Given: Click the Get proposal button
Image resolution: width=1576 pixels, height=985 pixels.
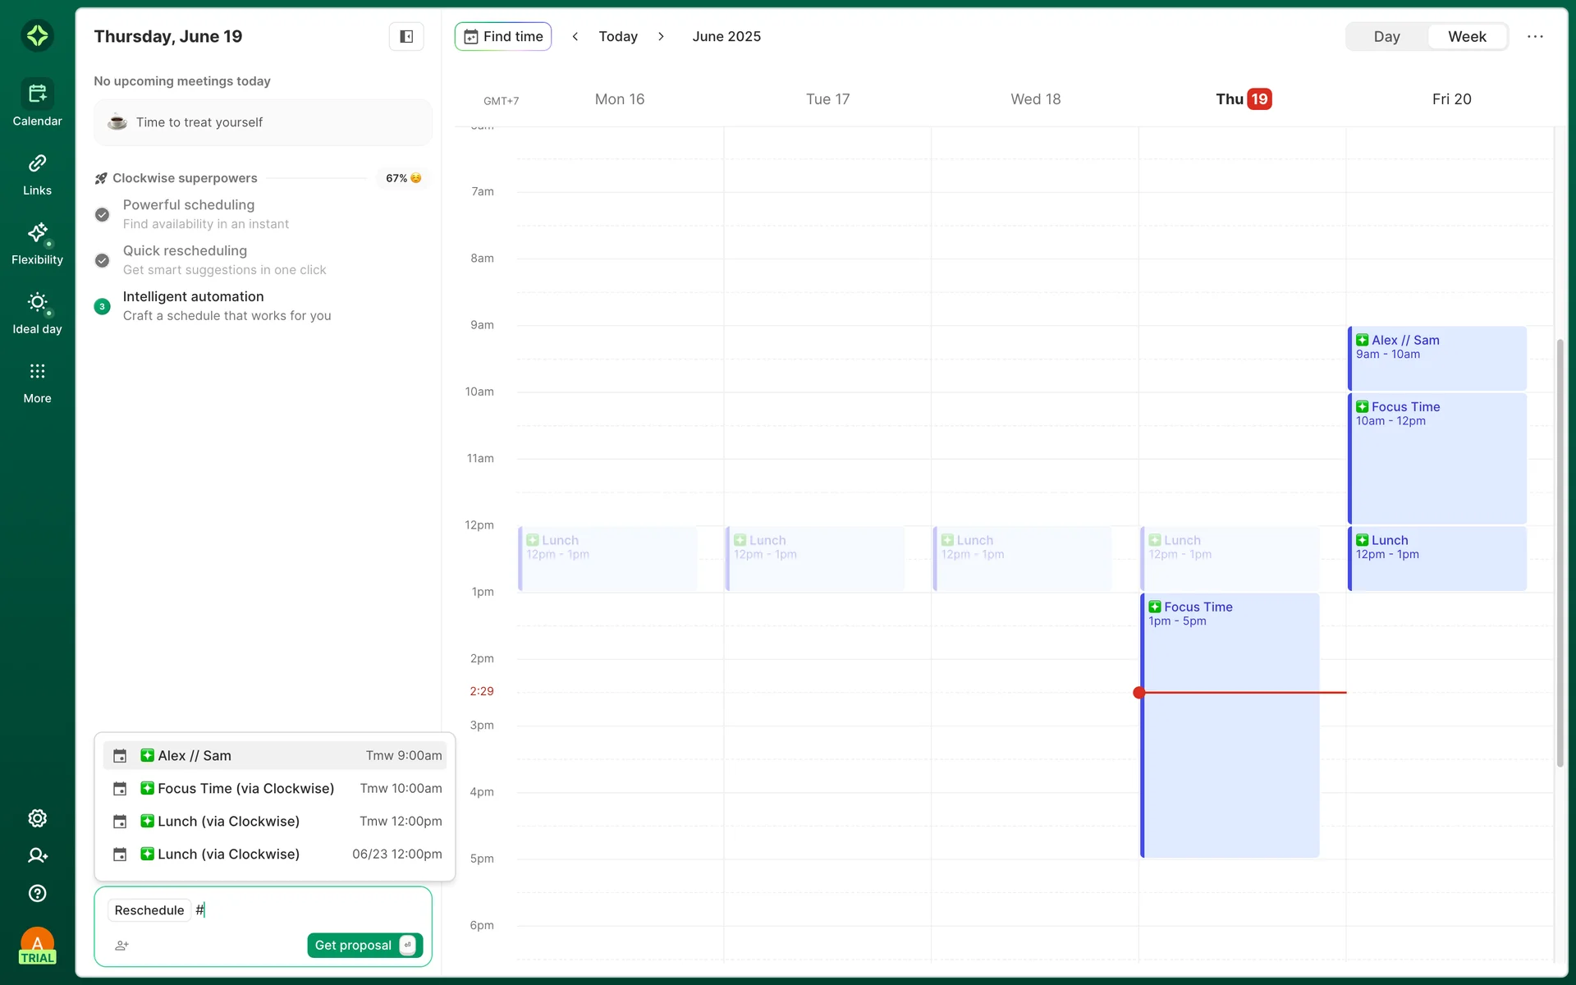Looking at the screenshot, I should [364, 946].
